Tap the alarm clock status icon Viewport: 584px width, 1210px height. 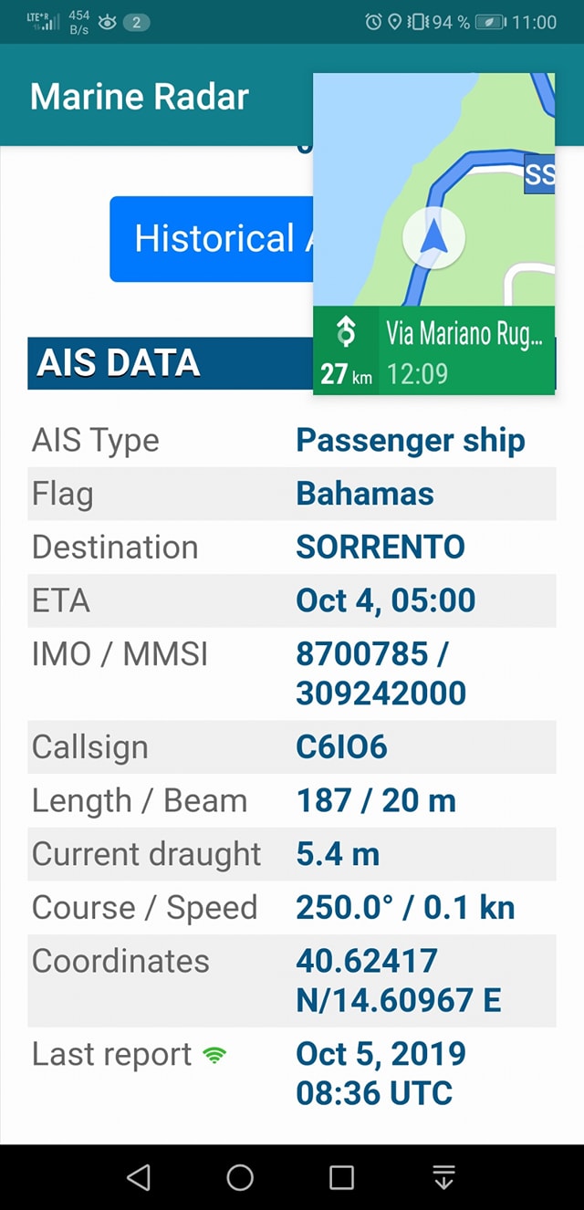(x=373, y=22)
